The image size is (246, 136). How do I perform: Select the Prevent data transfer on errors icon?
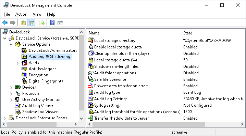(91, 86)
